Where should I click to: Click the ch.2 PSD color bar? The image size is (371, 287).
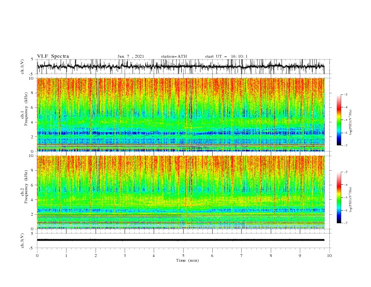coord(339,197)
